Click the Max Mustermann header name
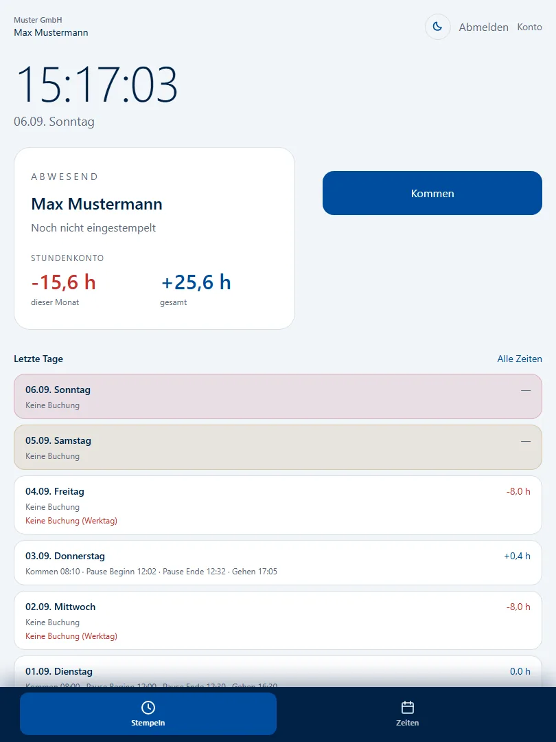556x742 pixels. 51,33
